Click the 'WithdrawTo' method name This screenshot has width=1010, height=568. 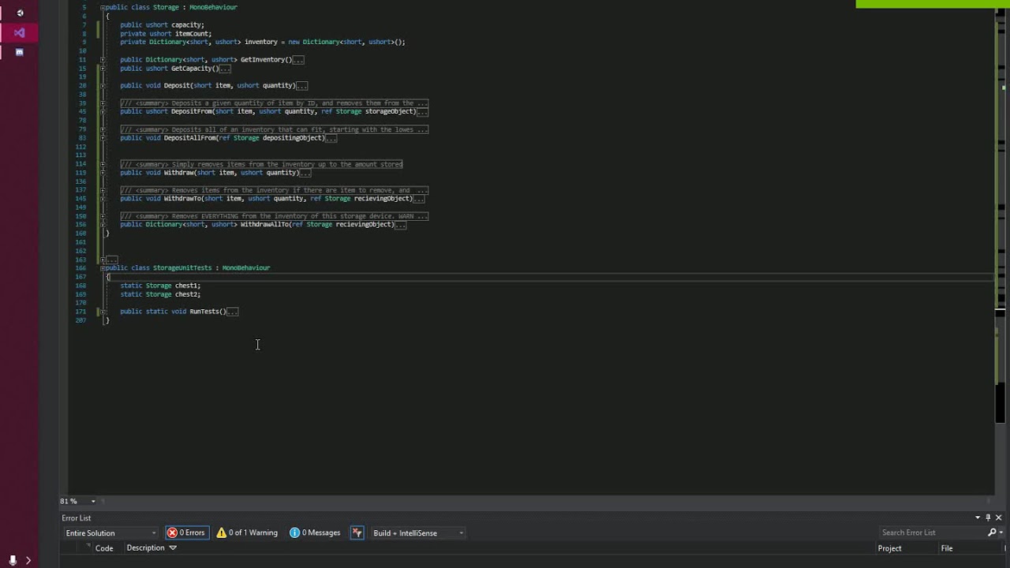[x=182, y=199]
